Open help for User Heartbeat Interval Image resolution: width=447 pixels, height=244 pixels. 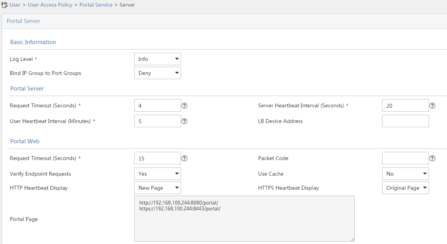click(184, 121)
